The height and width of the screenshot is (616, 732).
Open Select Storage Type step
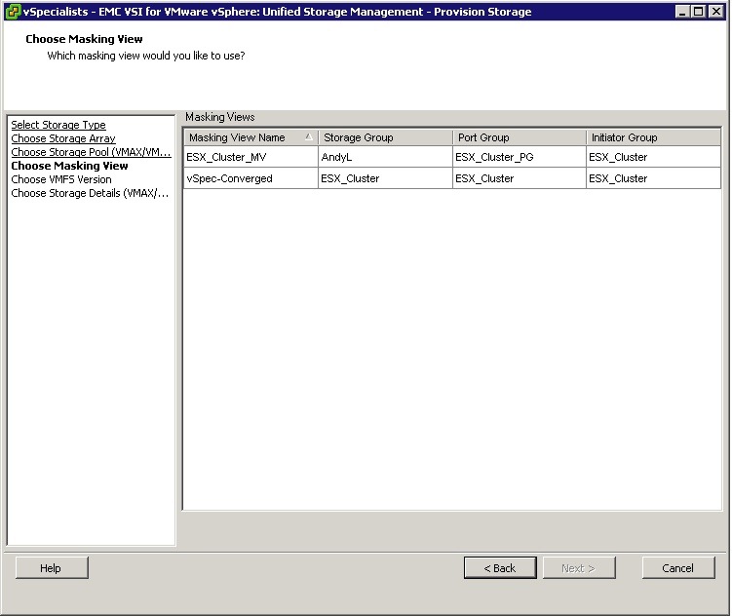point(58,125)
